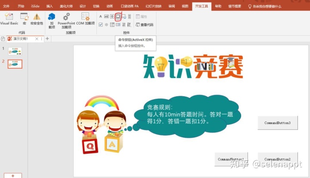This screenshot has width=310, height=178.
Task: Open the Visual Basic editor
Action: 9,19
